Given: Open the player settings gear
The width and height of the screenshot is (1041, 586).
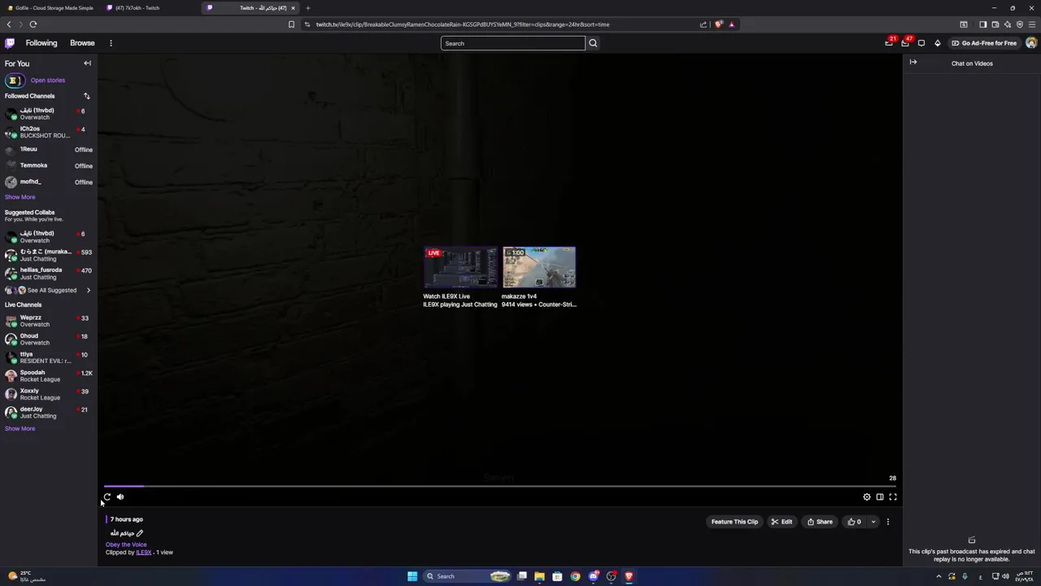Looking at the screenshot, I should [867, 496].
